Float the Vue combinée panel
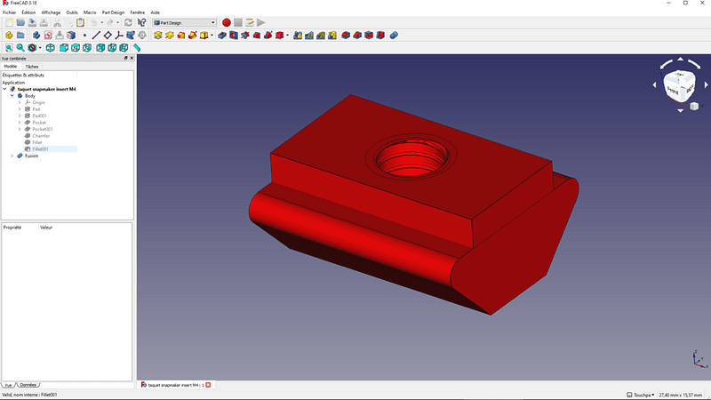711x400 pixels. click(125, 58)
